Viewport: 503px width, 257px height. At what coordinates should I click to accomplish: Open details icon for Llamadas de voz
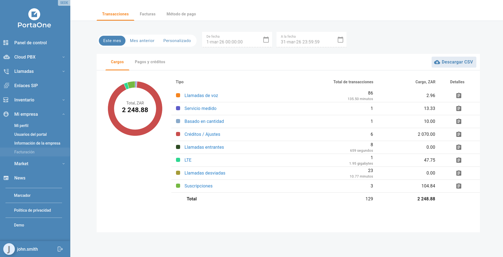click(x=459, y=96)
